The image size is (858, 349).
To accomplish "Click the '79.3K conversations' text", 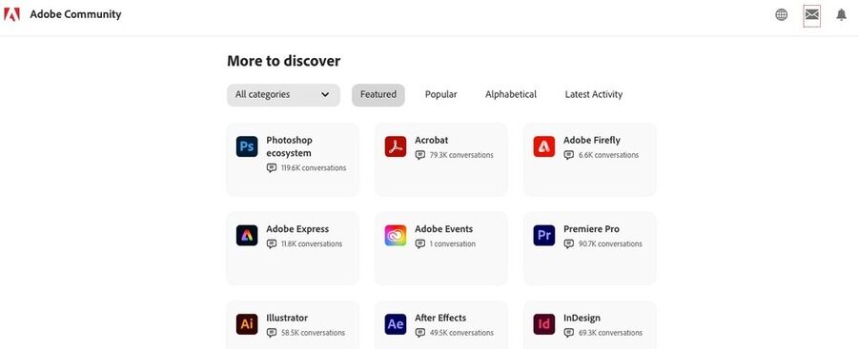I will point(461,155).
